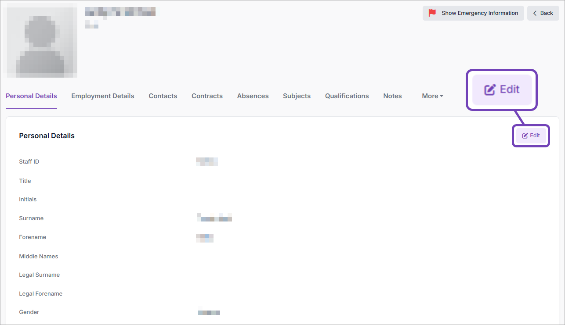
Task: Open the Subjects tab
Action: [297, 96]
